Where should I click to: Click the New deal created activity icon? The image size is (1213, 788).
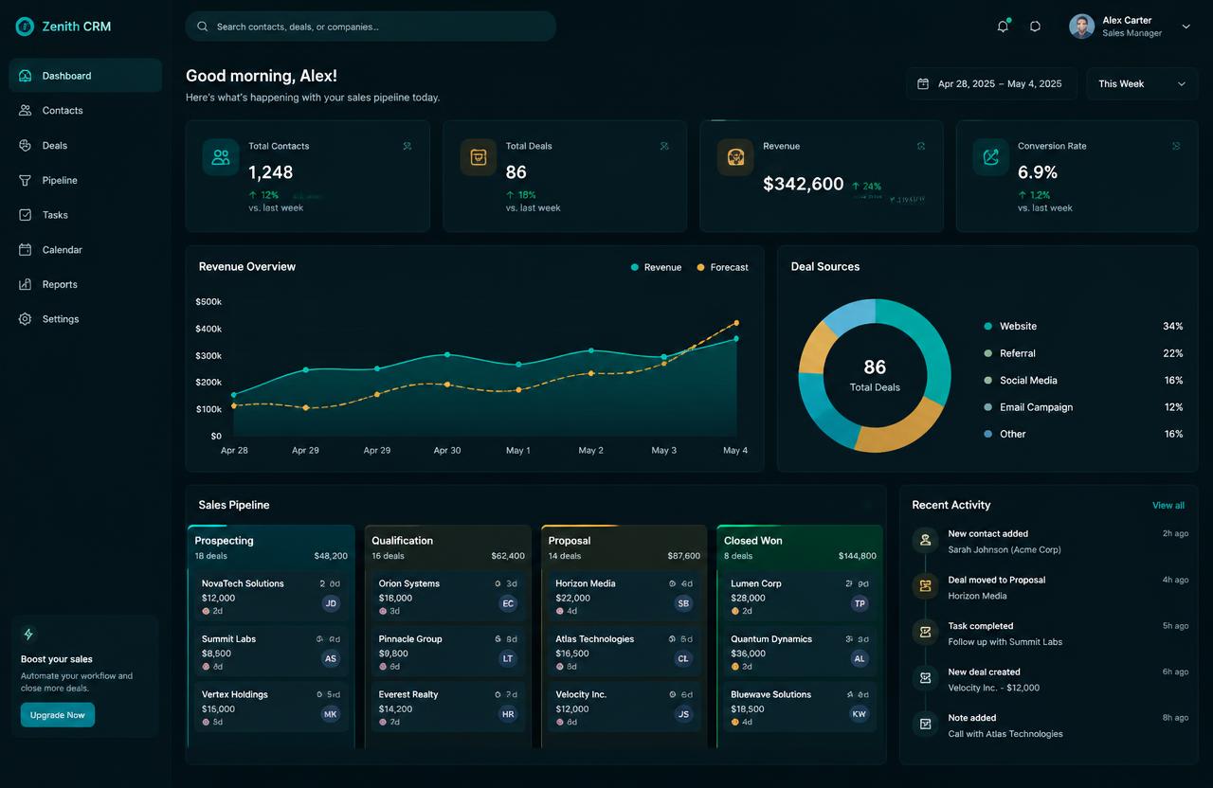[x=926, y=678]
